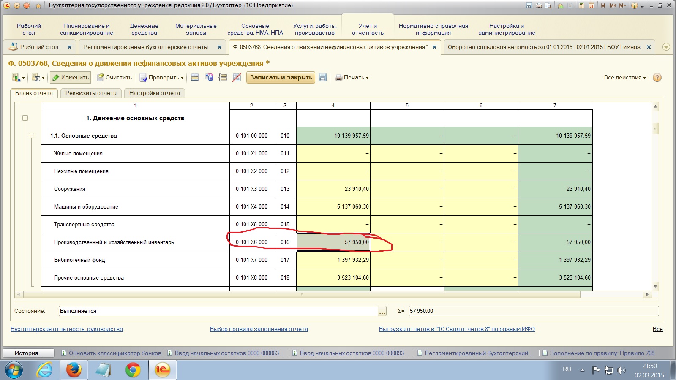
Task: Open the calendar icon in title bar
Action: coord(591,5)
